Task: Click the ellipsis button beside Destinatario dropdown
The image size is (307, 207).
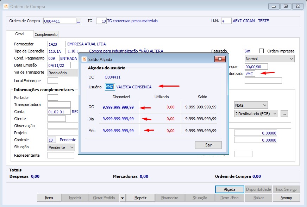Action: click(x=284, y=114)
